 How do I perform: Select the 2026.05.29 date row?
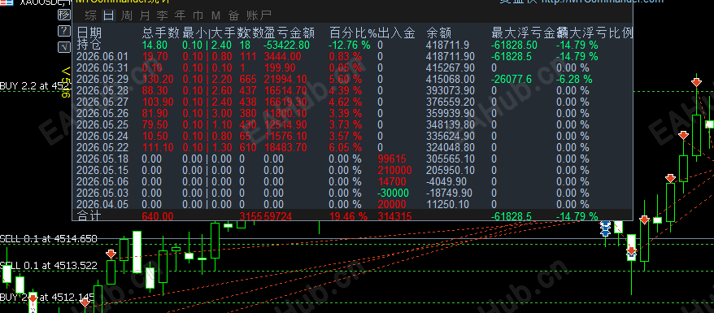(102, 79)
